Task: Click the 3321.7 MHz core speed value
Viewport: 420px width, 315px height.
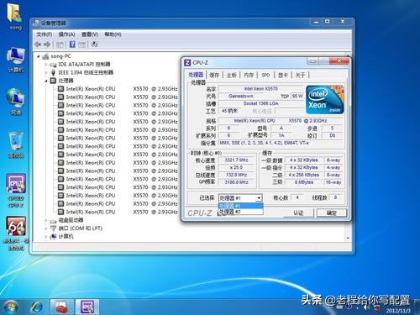Action: pyautogui.click(x=237, y=160)
